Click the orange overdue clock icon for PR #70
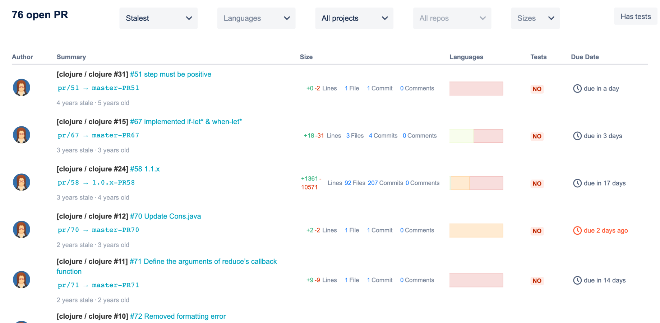The width and height of the screenshot is (660, 323). coord(577,231)
